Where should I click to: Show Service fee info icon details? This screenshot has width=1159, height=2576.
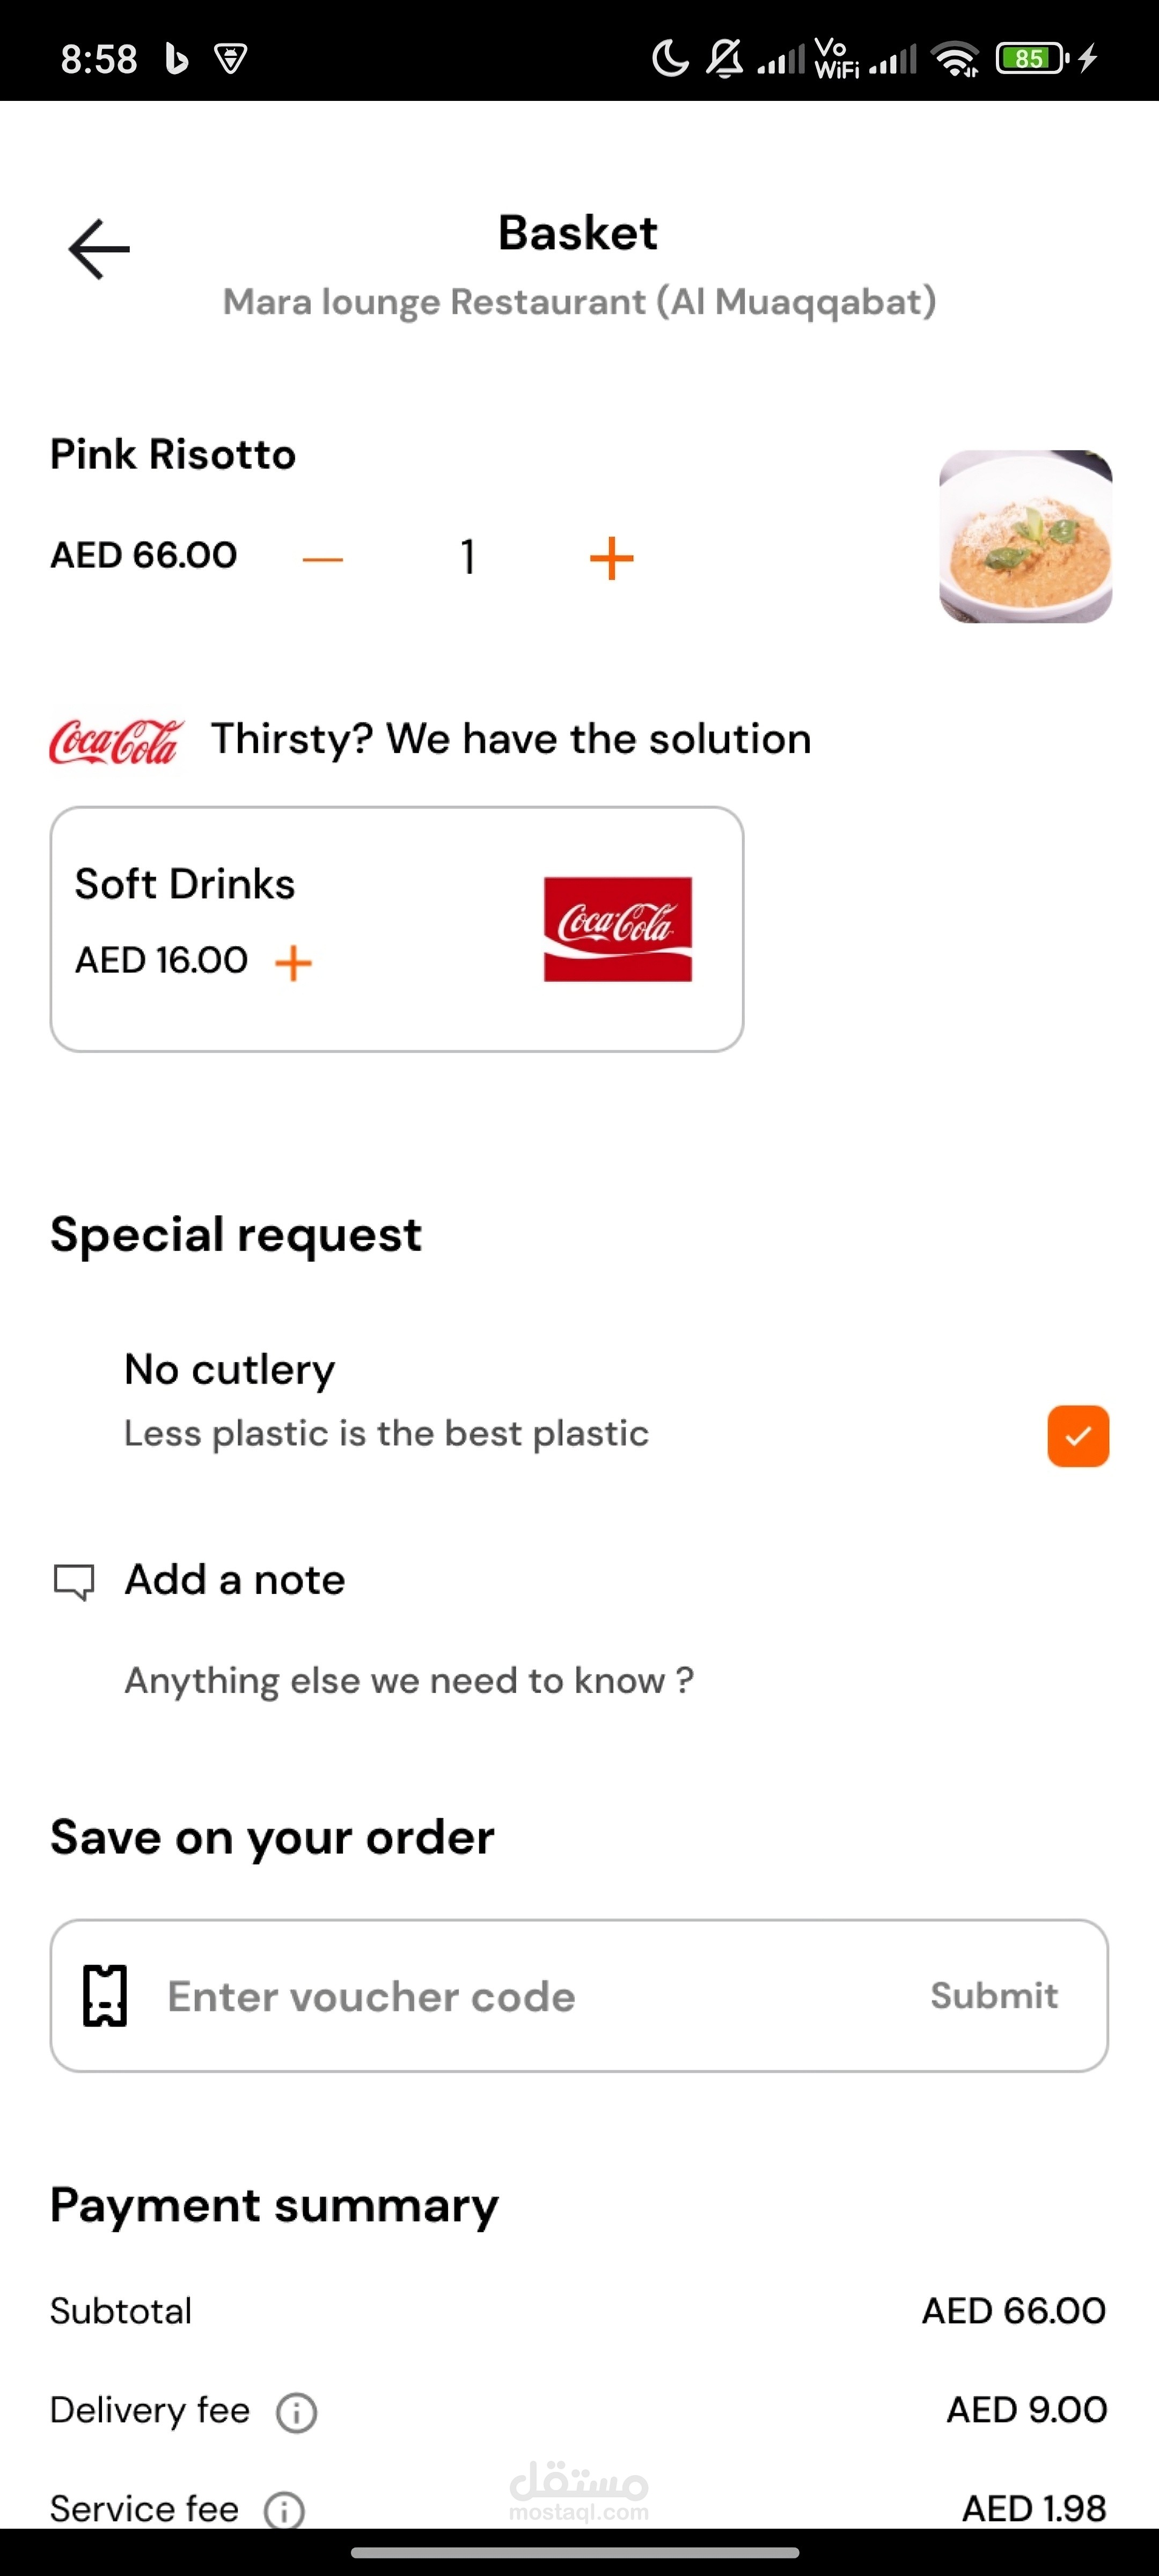point(285,2510)
